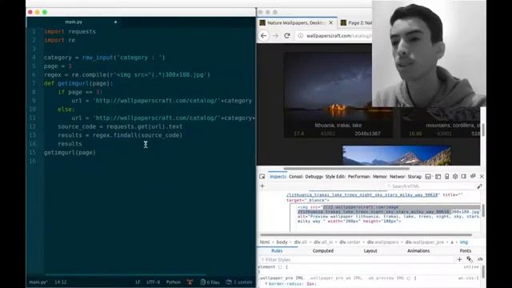Toggle the element rule selector checkbox

pyautogui.click(x=280, y=267)
